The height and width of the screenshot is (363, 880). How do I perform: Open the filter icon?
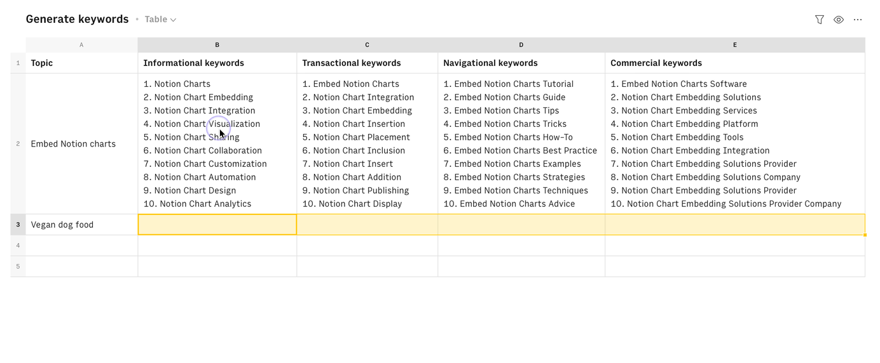(x=820, y=20)
